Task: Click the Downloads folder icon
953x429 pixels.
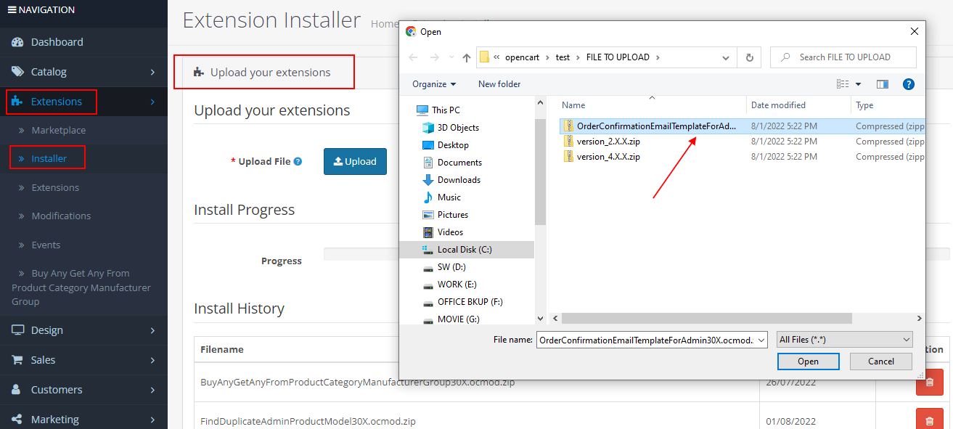Action: pyautogui.click(x=428, y=180)
